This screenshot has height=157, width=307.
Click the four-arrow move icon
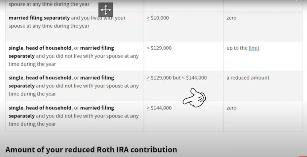click(106, 10)
